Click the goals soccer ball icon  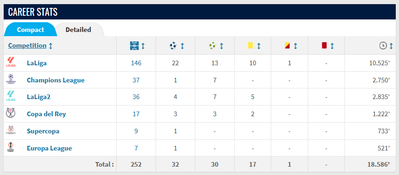pos(173,46)
